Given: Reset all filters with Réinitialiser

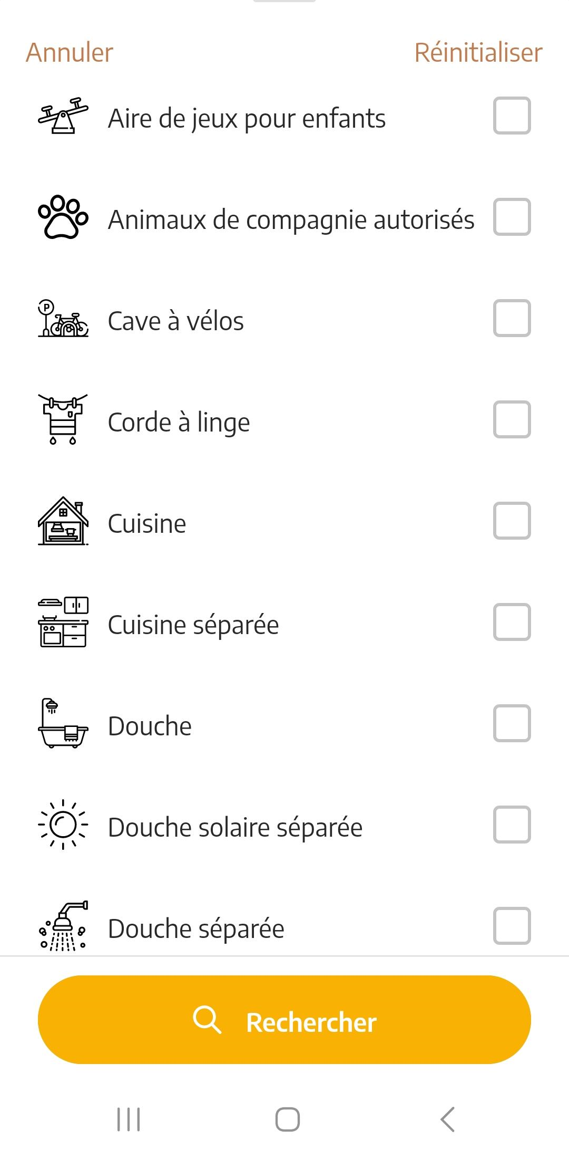Looking at the screenshot, I should (478, 53).
